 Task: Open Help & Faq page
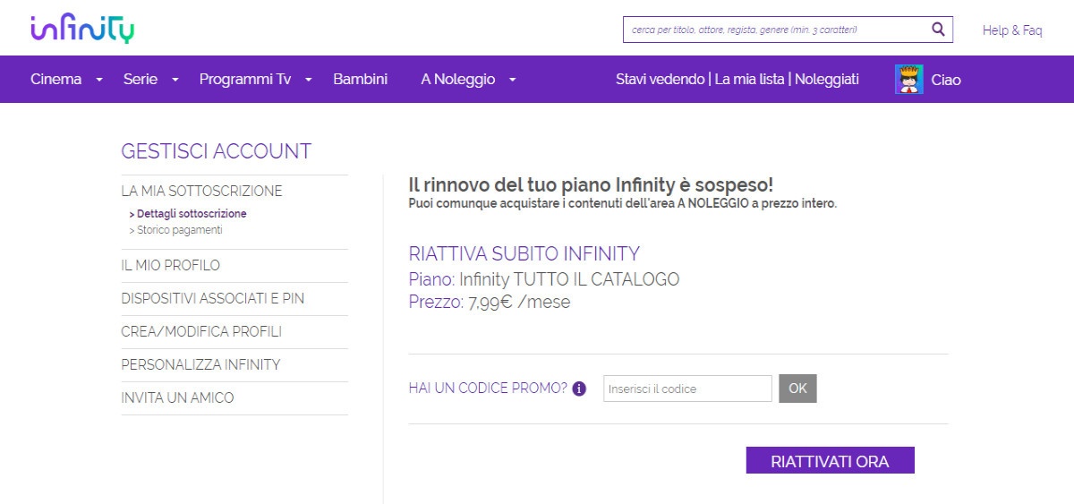[1012, 30]
